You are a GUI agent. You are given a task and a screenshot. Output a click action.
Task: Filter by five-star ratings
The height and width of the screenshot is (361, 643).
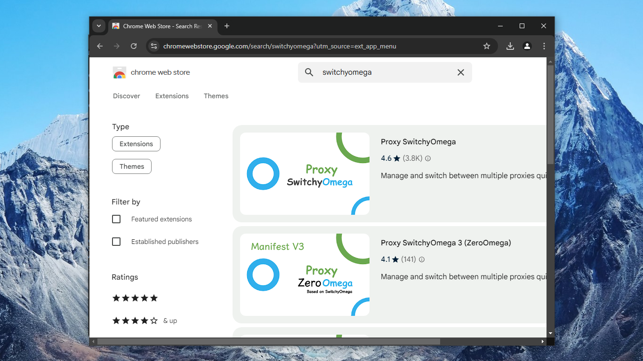pos(135,298)
